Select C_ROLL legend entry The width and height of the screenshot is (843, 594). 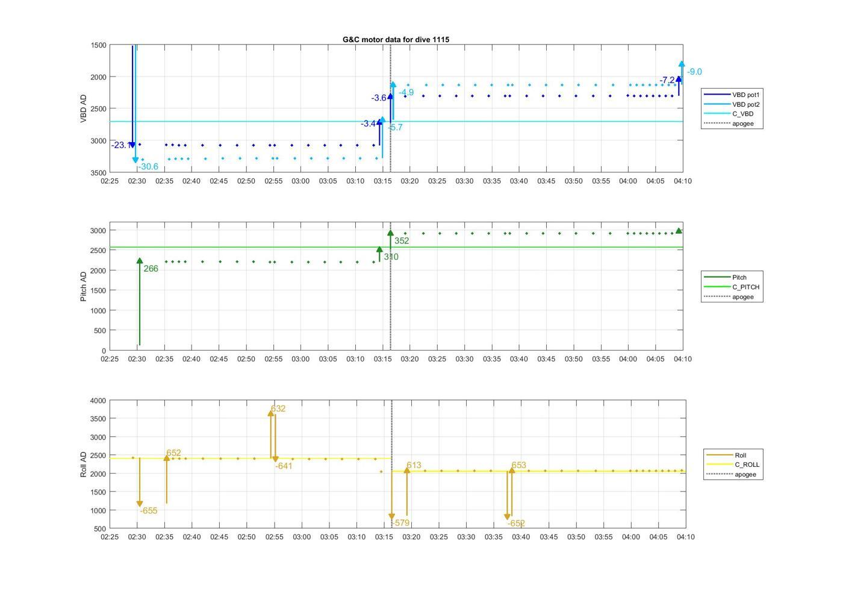pos(733,464)
